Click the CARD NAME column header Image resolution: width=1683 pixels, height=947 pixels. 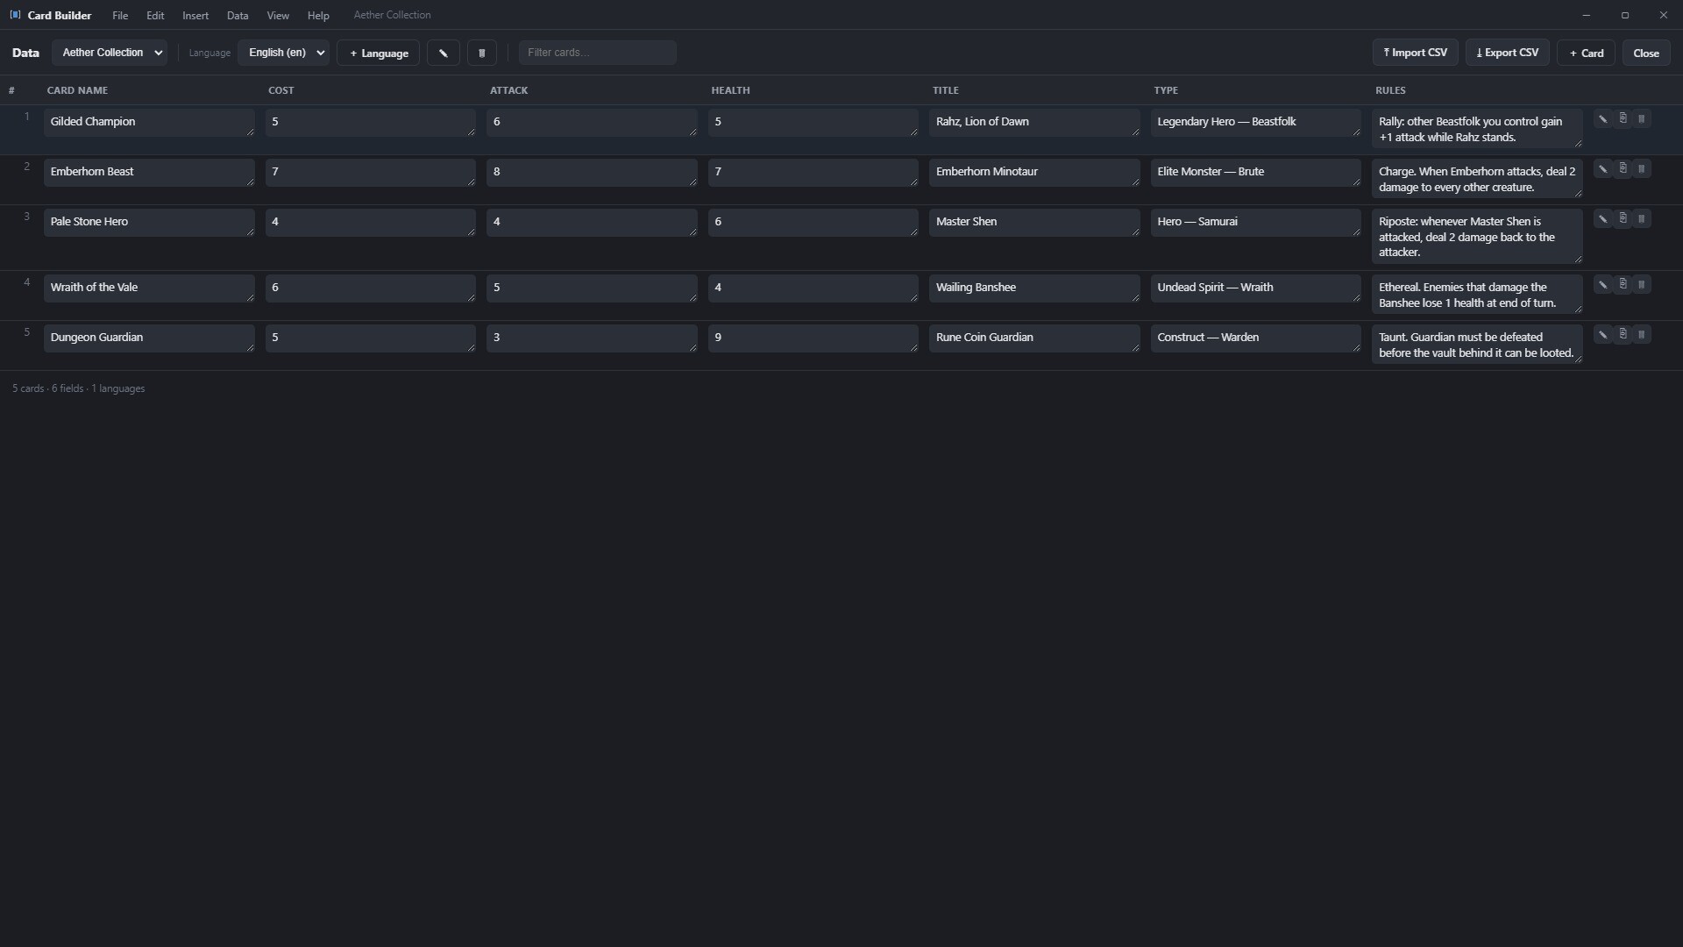click(x=77, y=90)
